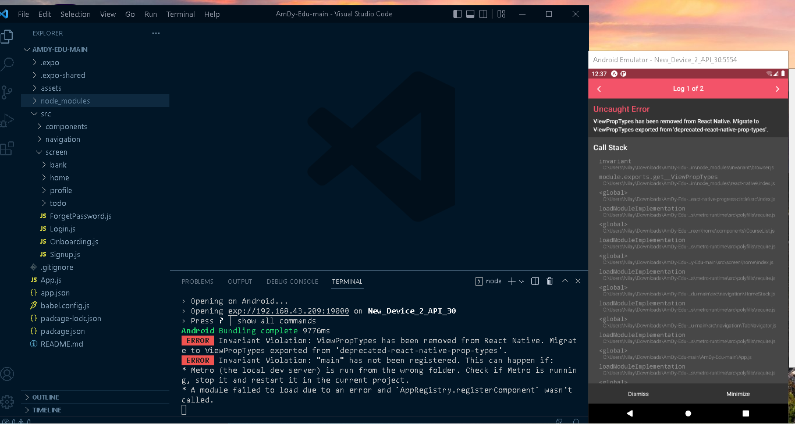This screenshot has height=424, width=795.
Task: Open the Manage gear menu
Action: [7, 401]
